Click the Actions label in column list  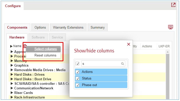pyautogui.click(x=87, y=72)
